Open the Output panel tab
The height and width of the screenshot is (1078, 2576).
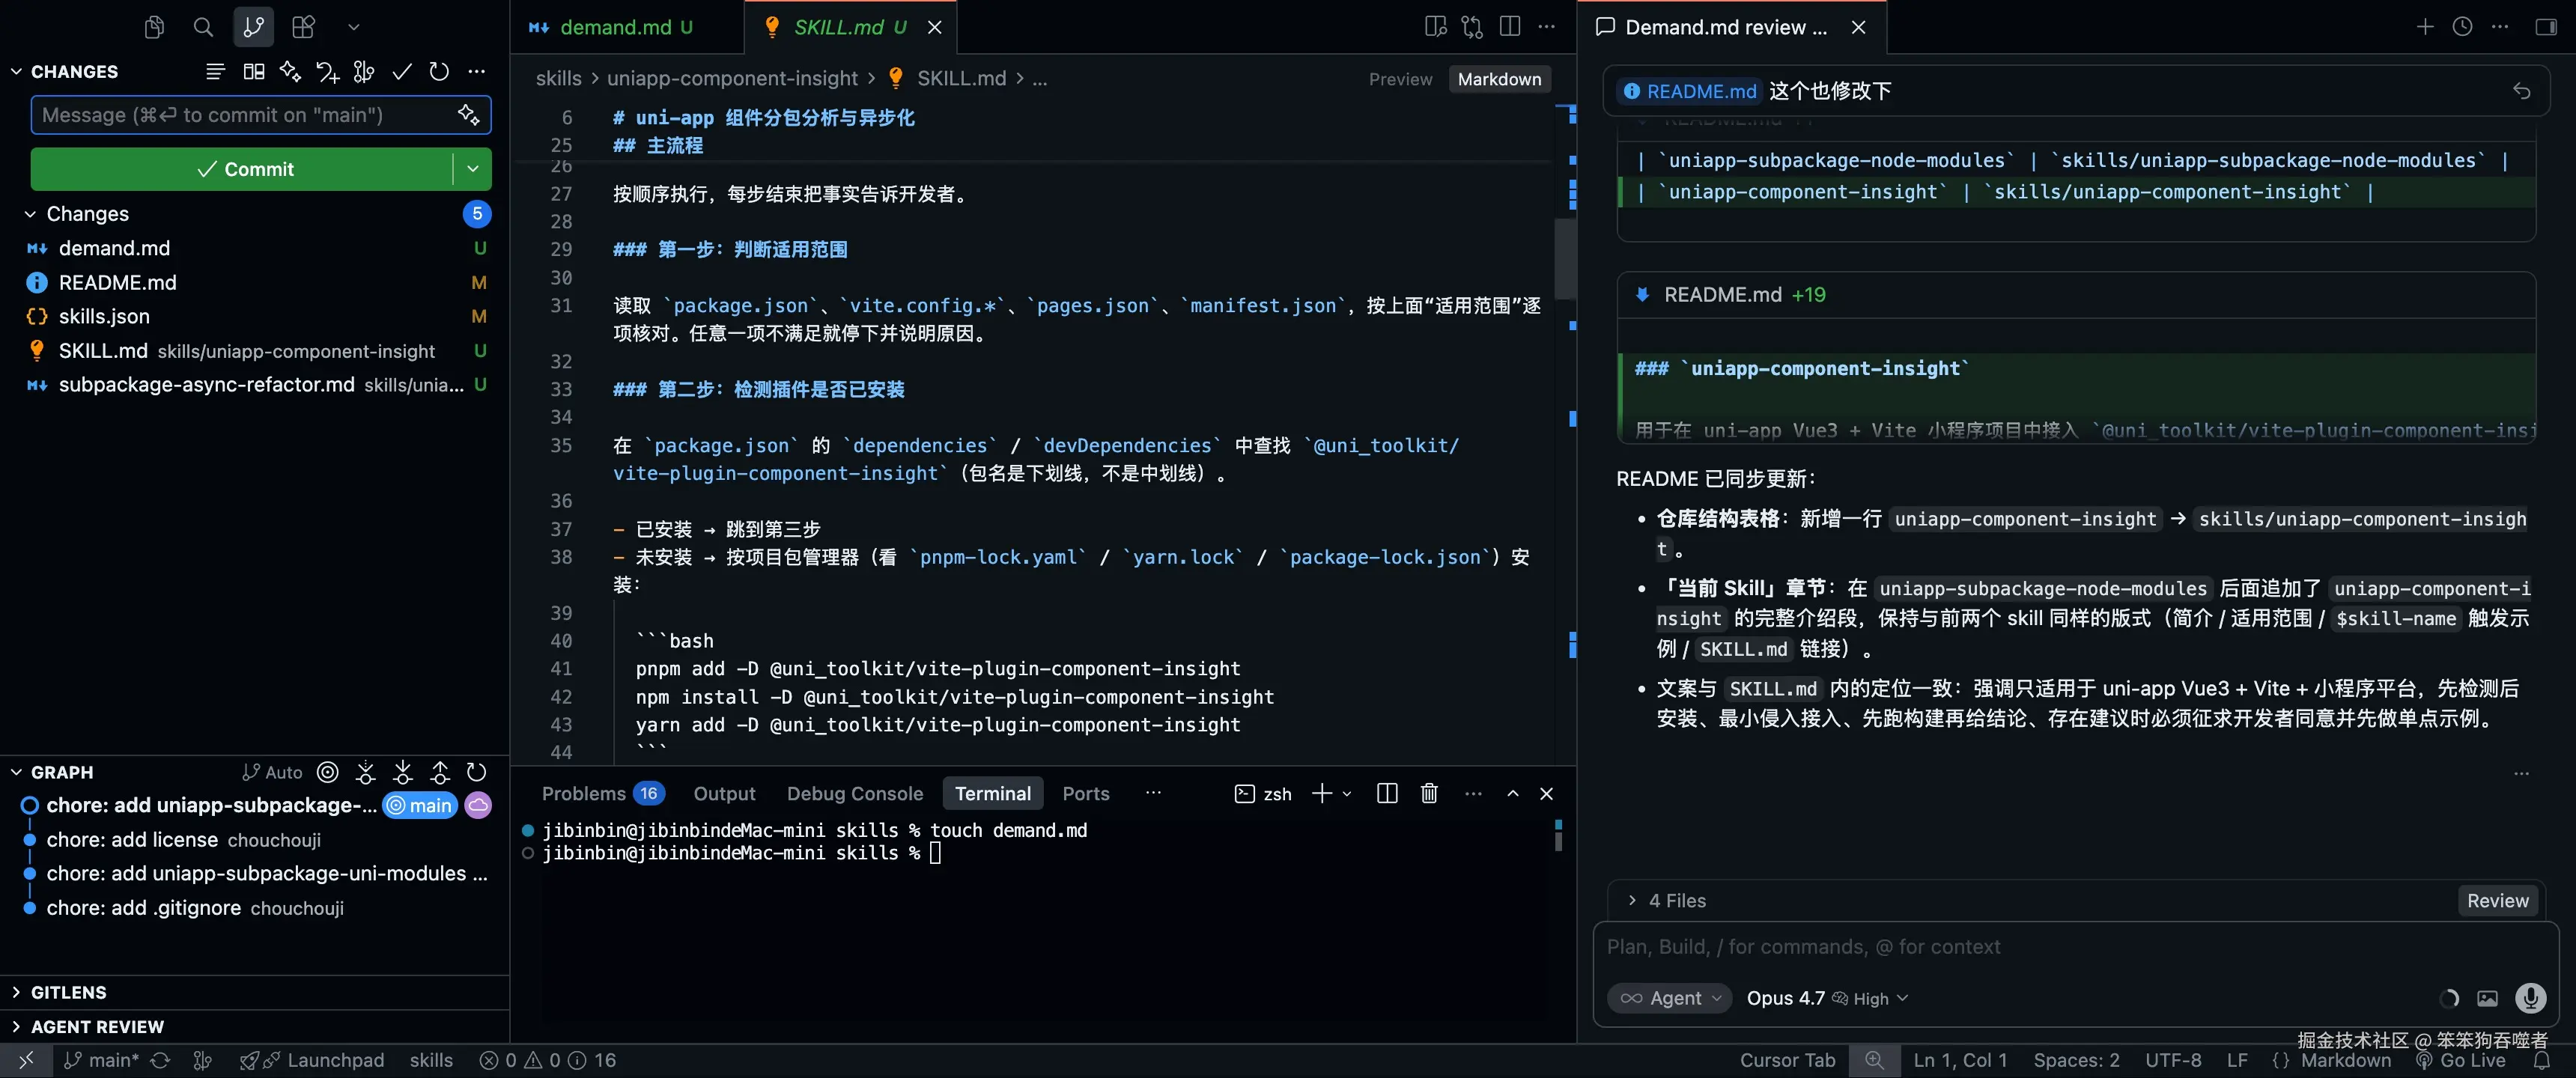724,793
